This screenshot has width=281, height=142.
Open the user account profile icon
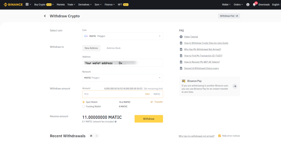coord(248,5)
